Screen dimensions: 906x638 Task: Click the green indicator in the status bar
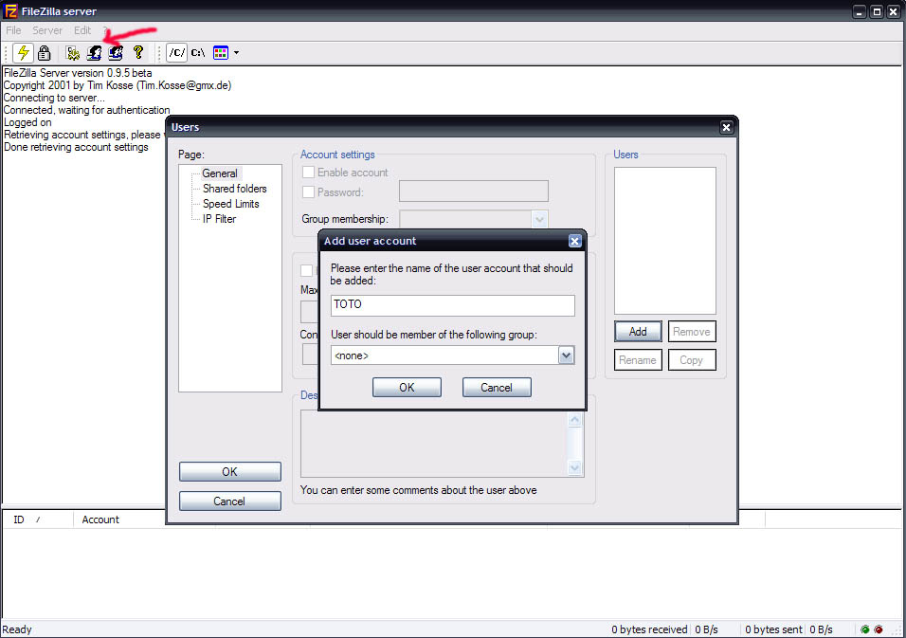[x=865, y=629]
